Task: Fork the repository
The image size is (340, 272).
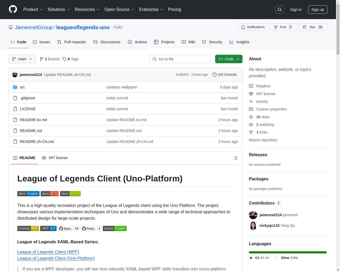Action: [283, 27]
